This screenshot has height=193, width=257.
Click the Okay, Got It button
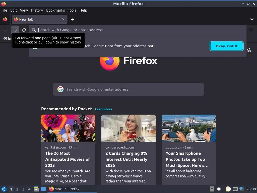227,46
